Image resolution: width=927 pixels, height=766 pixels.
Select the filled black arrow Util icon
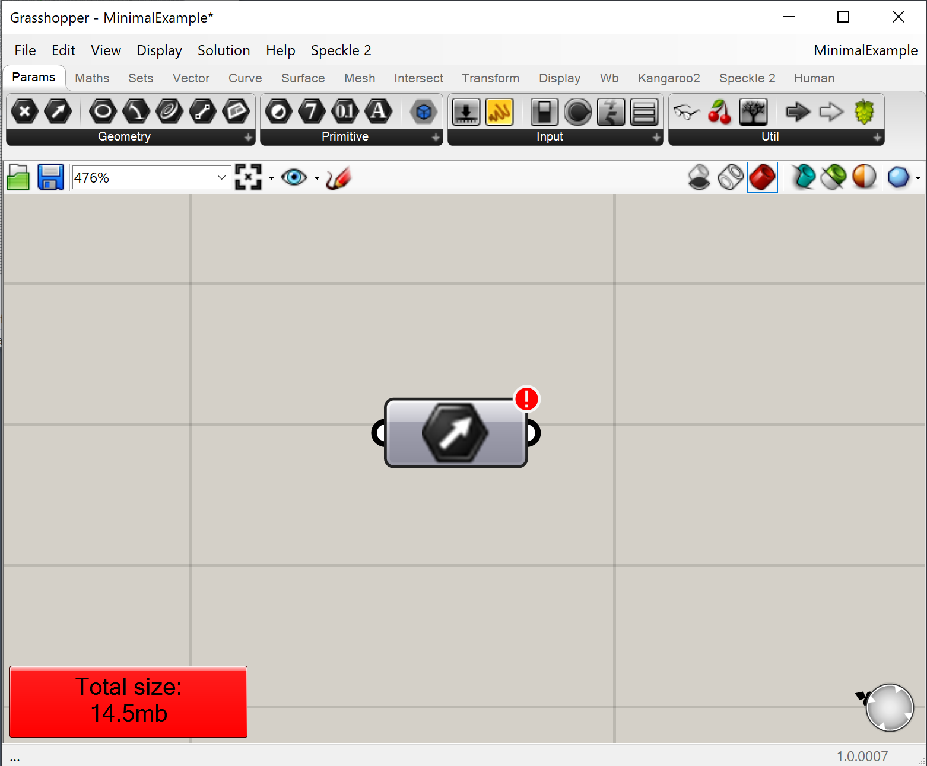coord(798,111)
